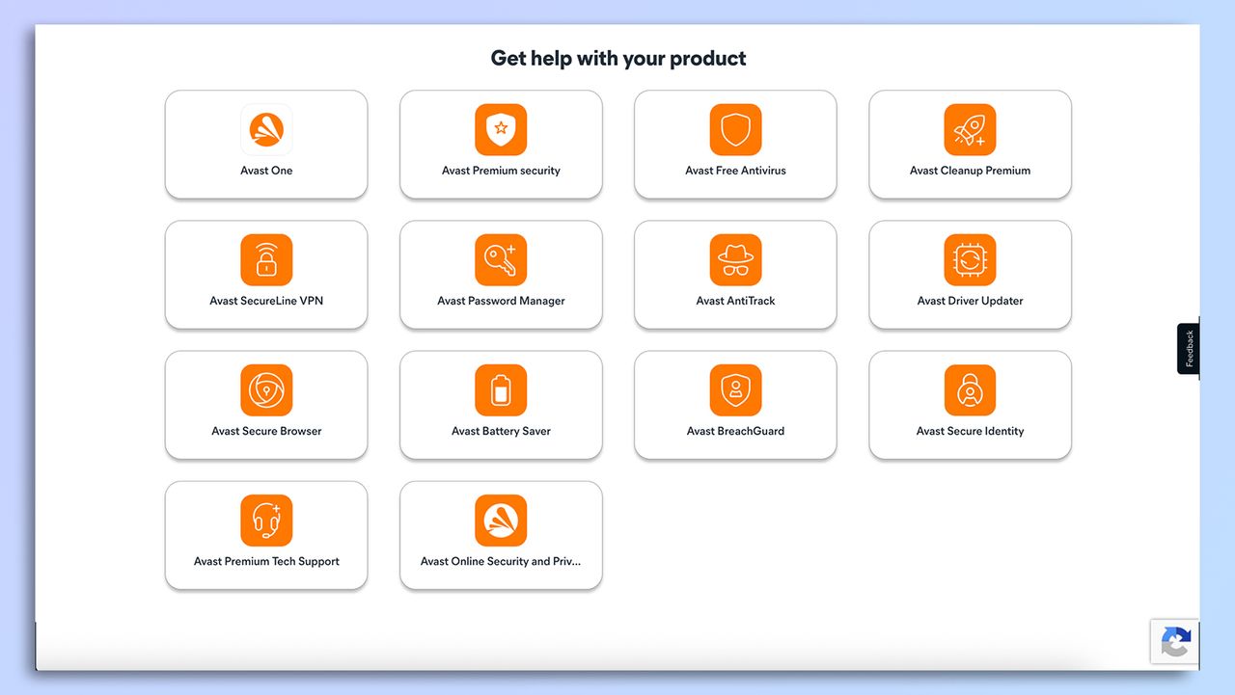Open Avast SecureLine VPN label
This screenshot has width=1235, height=695.
[266, 301]
